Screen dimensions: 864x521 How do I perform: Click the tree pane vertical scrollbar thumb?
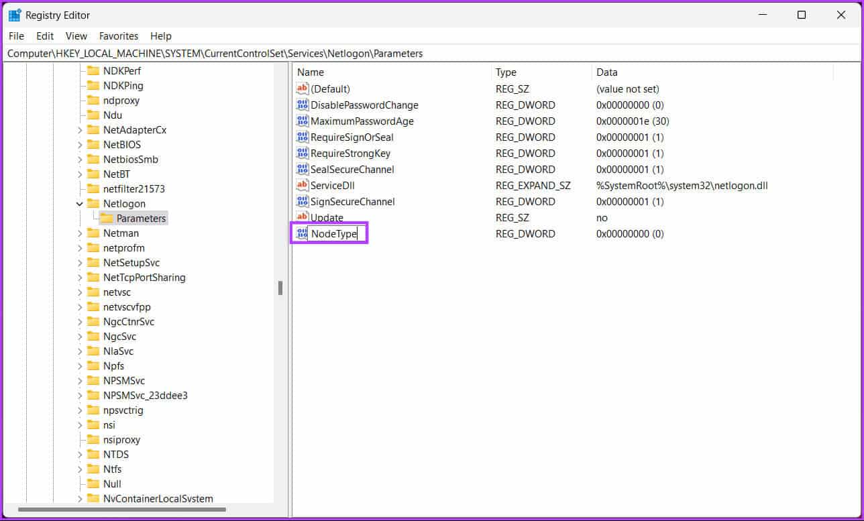280,288
